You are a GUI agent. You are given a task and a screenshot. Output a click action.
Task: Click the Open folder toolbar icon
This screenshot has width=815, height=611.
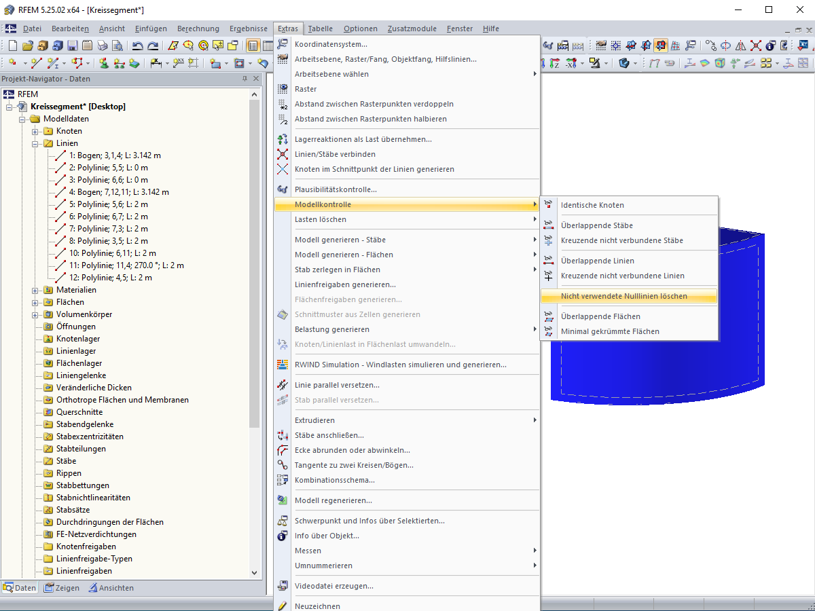(28, 45)
